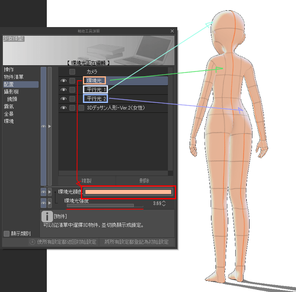Click 將所有設定都登記為初始設定 button
This screenshot has width=296, height=292.
coord(136,242)
